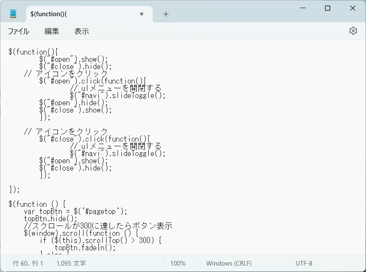Open the 表示 menu

[81, 31]
